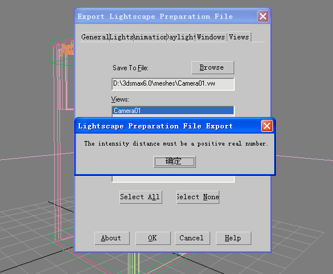The width and height of the screenshot is (333, 274).
Task: Click the empty area of Views list
Action: click(x=173, y=179)
